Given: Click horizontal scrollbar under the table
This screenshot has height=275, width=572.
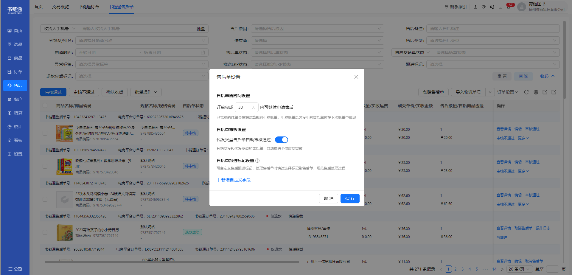Looking at the screenshot, I should pos(172,262).
